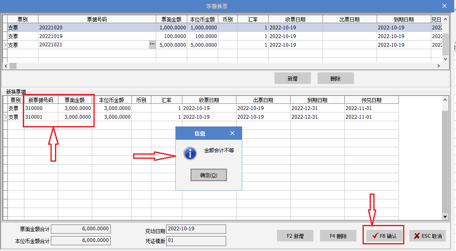Click 票面金额 3,000.0000 in row 310001

click(75, 117)
